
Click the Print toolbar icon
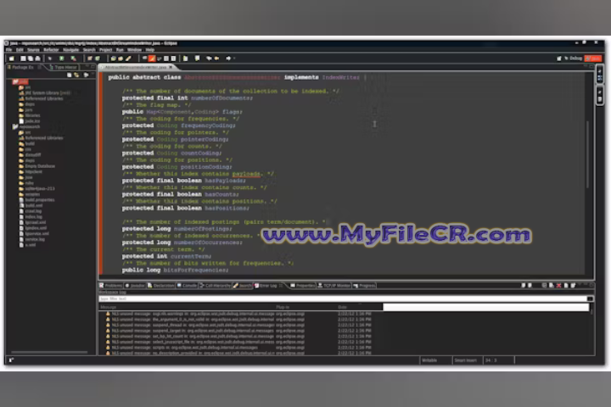click(38, 59)
